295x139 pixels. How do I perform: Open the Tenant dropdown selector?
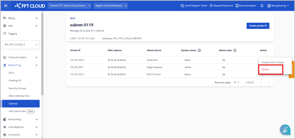[x=70, y=6]
